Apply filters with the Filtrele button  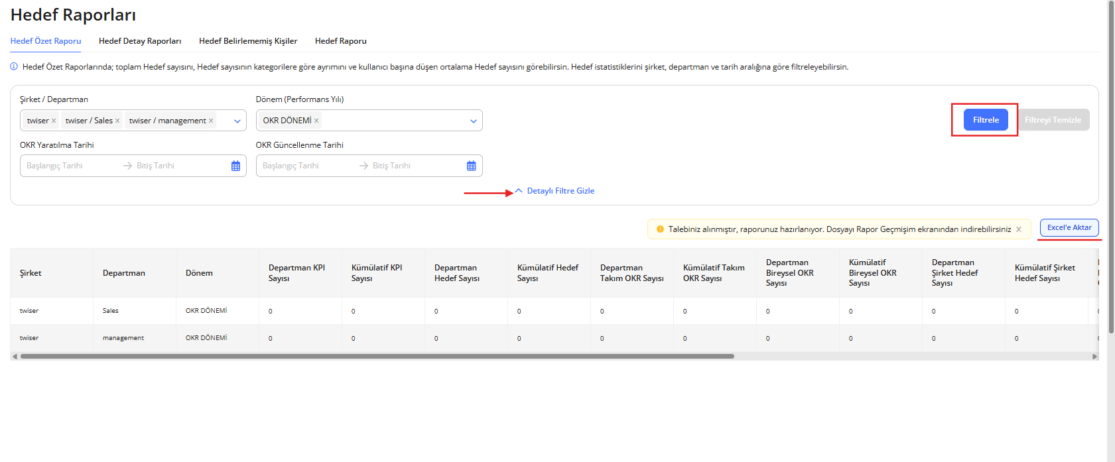tap(985, 120)
